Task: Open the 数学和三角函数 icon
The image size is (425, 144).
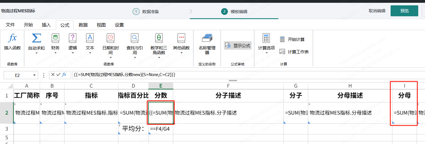Action: pos(159,38)
